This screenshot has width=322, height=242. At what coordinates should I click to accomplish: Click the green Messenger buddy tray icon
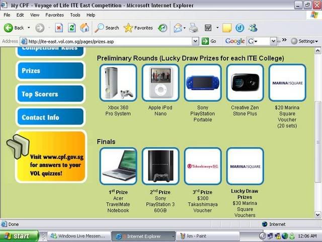click(x=292, y=236)
